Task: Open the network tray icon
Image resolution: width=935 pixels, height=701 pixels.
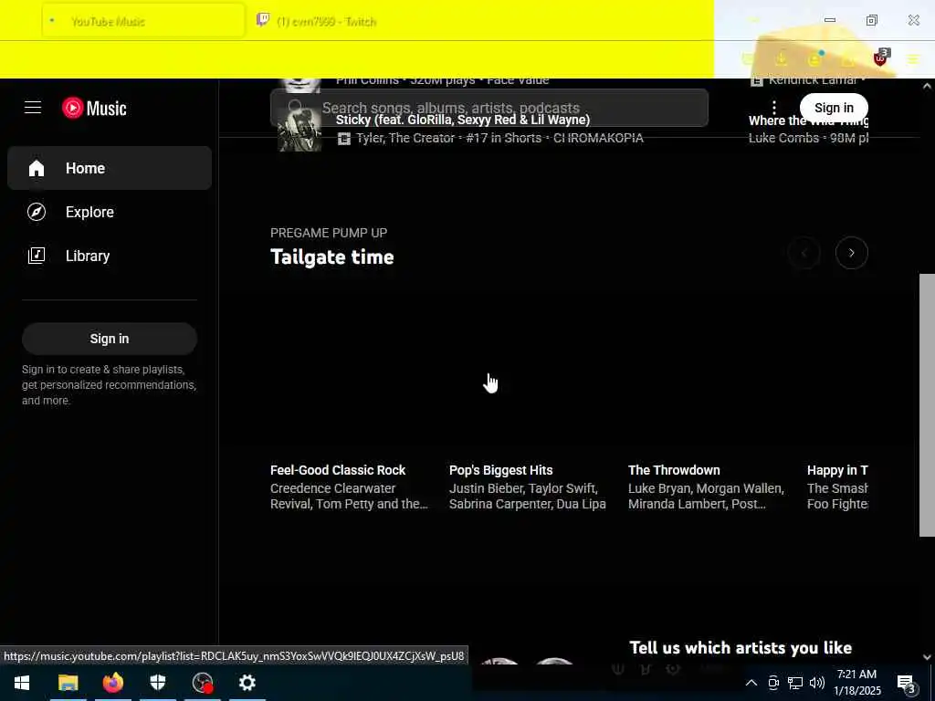Action: pos(795,683)
